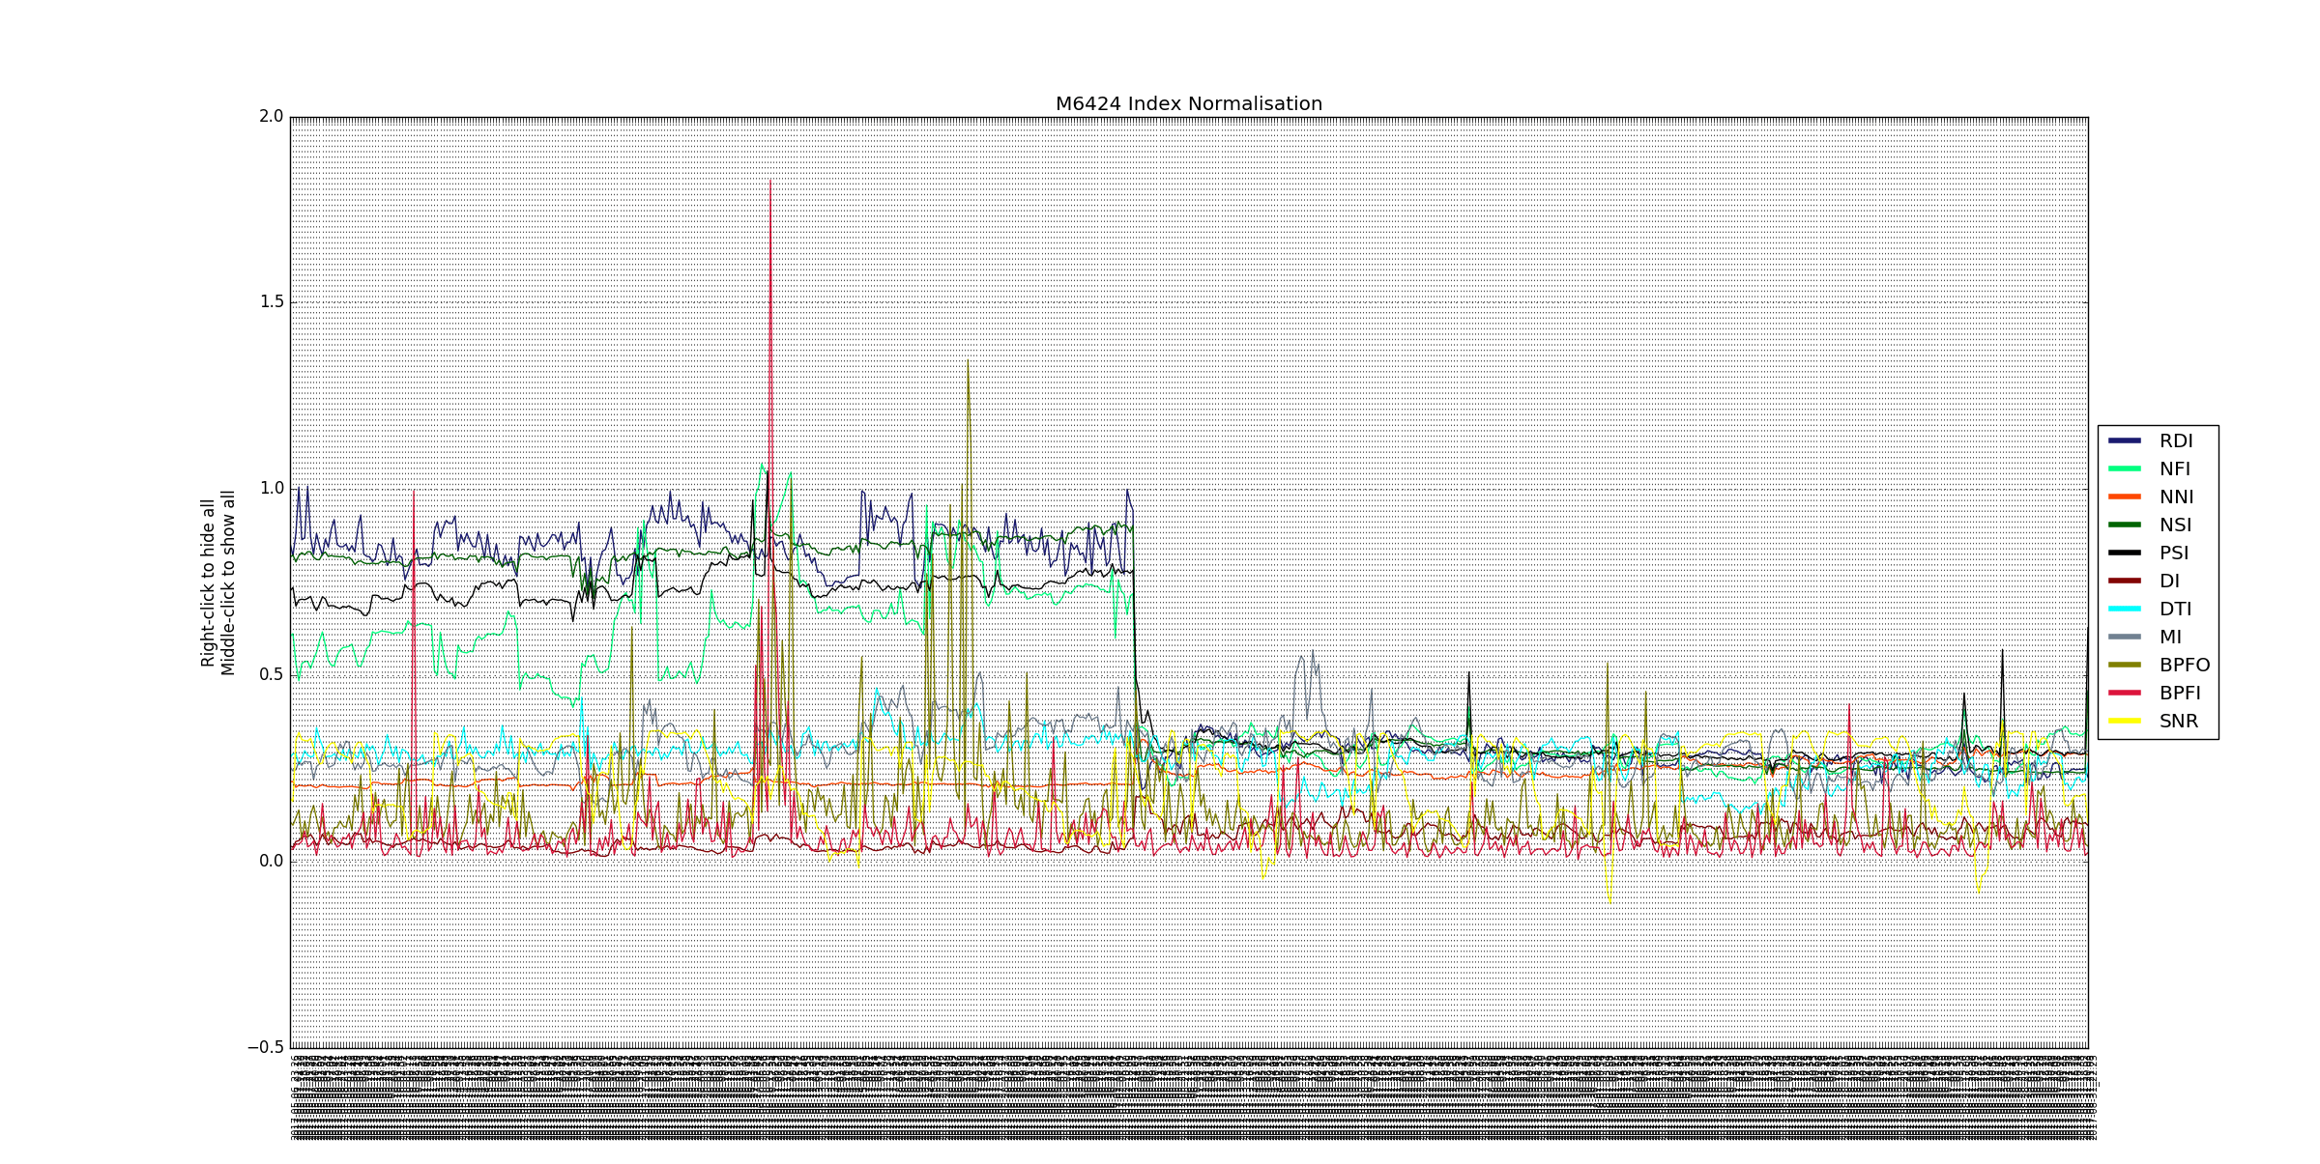
Task: Click the 1.0 y-axis tick label
Action: 271,488
